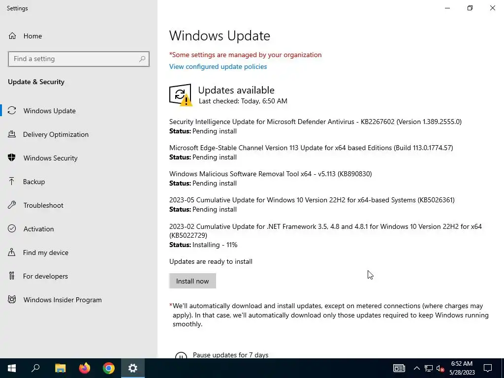Viewport: 504px width, 378px height.
Task: Click the Install now button
Action: 192,281
